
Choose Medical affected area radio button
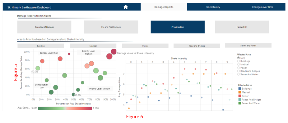click(x=239, y=64)
